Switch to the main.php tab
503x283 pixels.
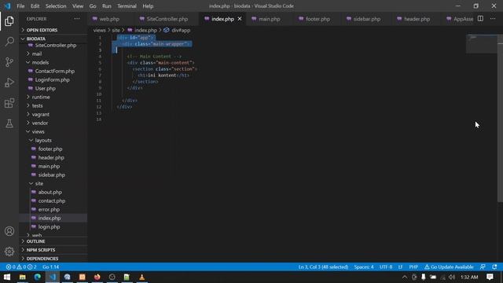[269, 19]
